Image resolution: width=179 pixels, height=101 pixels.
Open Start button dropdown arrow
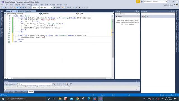[x=60, y=8]
